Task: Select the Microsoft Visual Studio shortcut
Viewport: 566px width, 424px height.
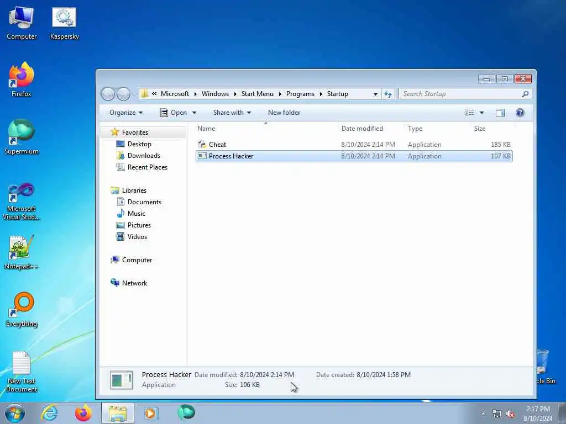Action: (22, 202)
